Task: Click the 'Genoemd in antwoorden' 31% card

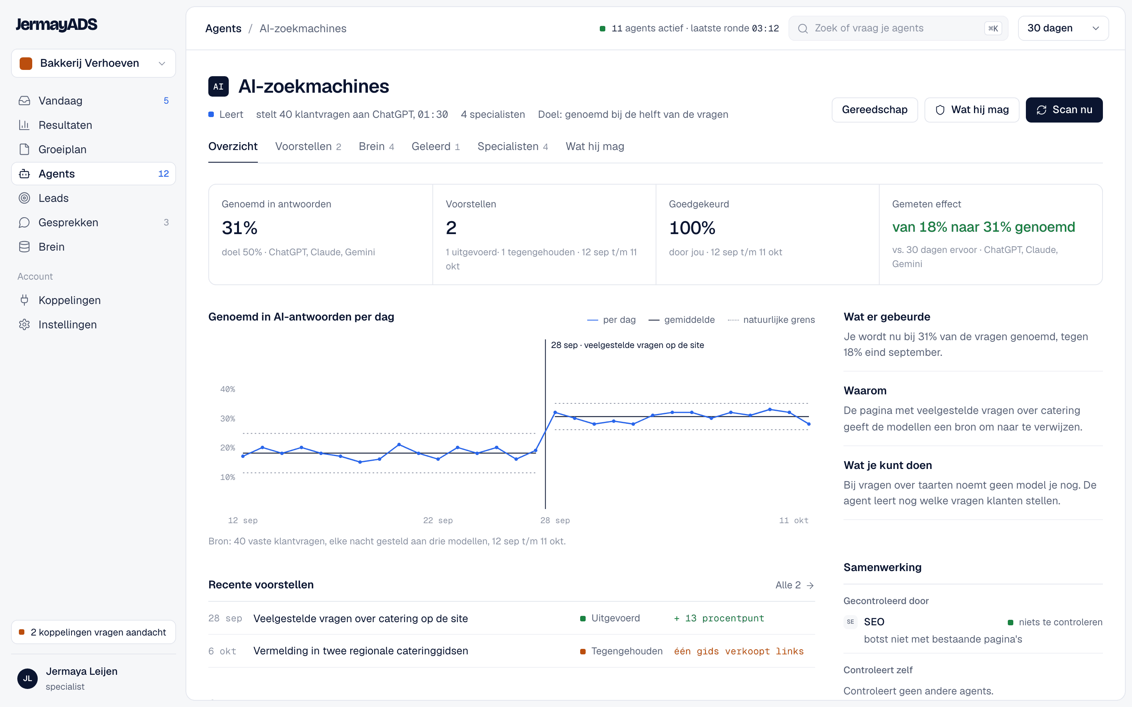Action: [320, 234]
